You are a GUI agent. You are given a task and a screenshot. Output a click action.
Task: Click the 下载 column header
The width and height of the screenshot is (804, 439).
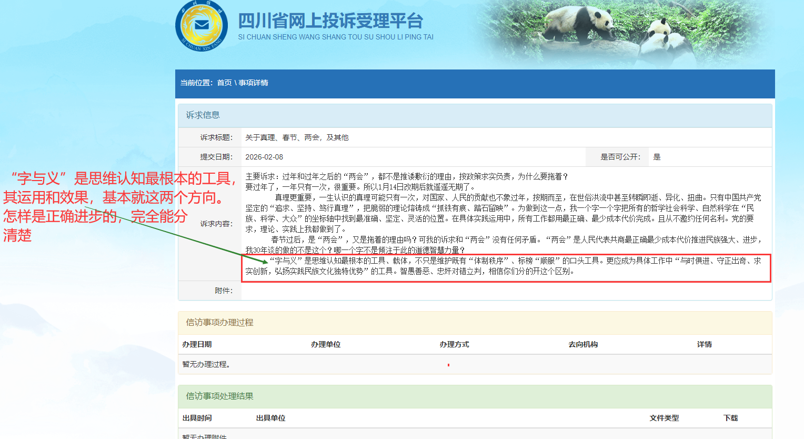coord(730,418)
